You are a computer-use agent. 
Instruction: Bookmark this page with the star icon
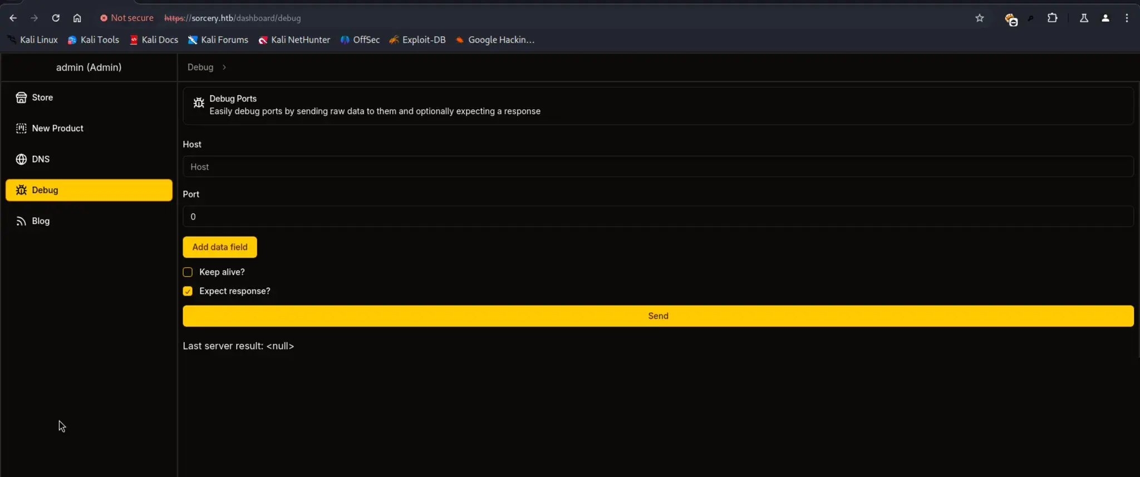[980, 18]
